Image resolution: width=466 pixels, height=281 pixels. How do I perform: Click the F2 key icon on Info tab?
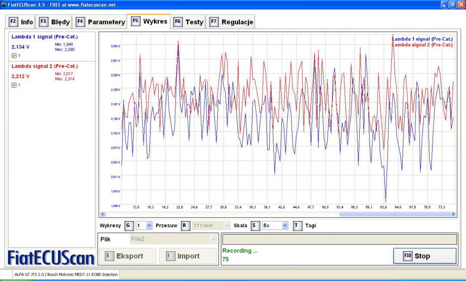tap(13, 21)
